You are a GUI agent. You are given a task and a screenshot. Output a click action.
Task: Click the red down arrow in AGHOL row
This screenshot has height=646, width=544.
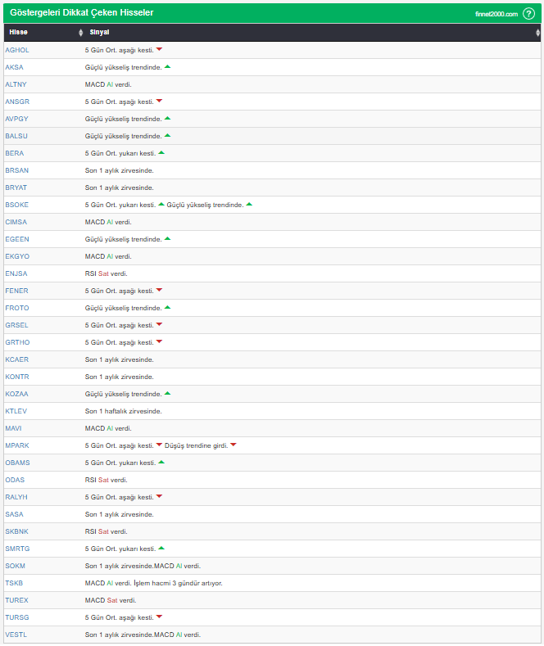159,49
